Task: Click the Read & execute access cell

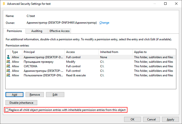Action: click(76, 75)
